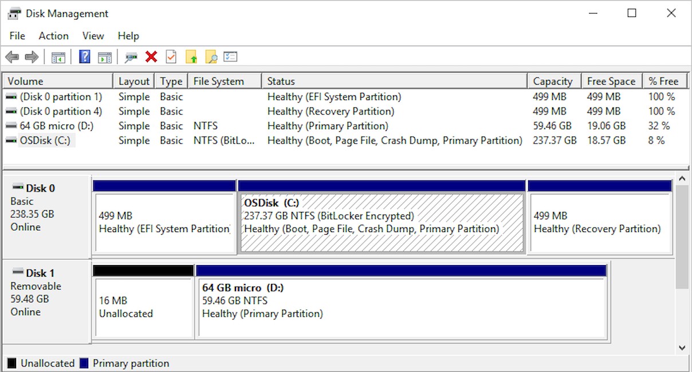Image resolution: width=692 pixels, height=372 pixels.
Task: Click the checklist settings toolbar icon
Action: tap(230, 57)
